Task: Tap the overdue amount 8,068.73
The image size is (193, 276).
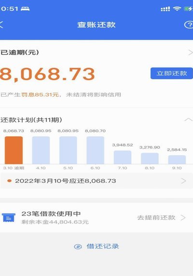Action: pos(47,74)
